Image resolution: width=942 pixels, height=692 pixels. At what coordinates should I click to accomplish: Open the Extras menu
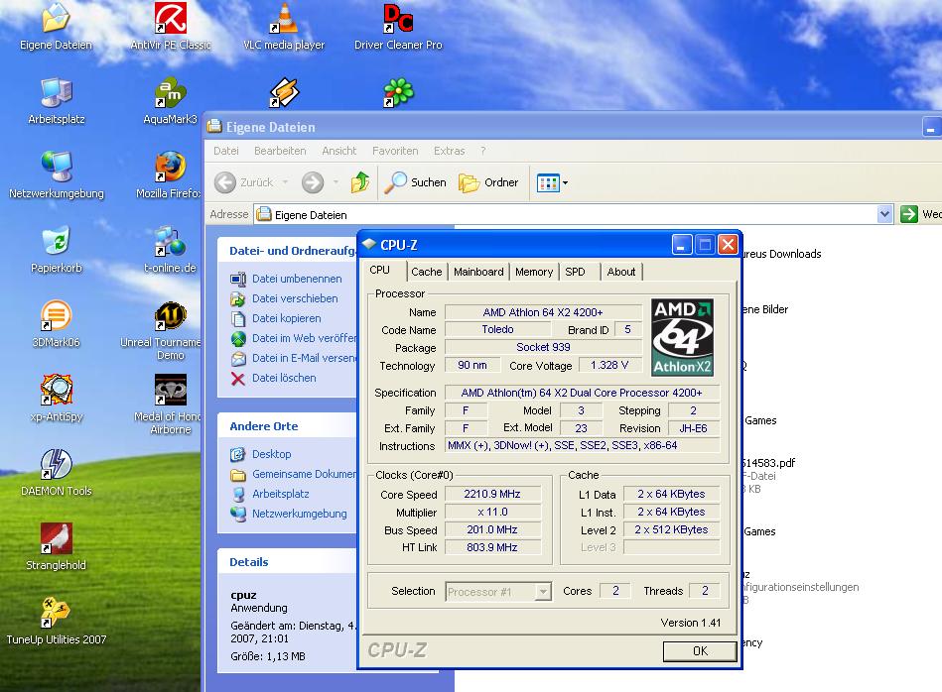[x=449, y=151]
